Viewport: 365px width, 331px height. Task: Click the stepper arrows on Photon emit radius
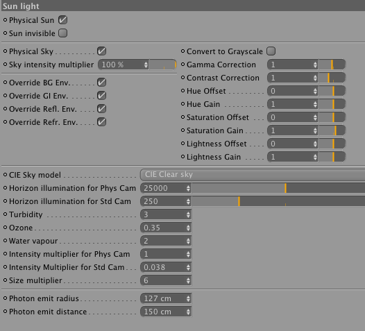(x=188, y=298)
